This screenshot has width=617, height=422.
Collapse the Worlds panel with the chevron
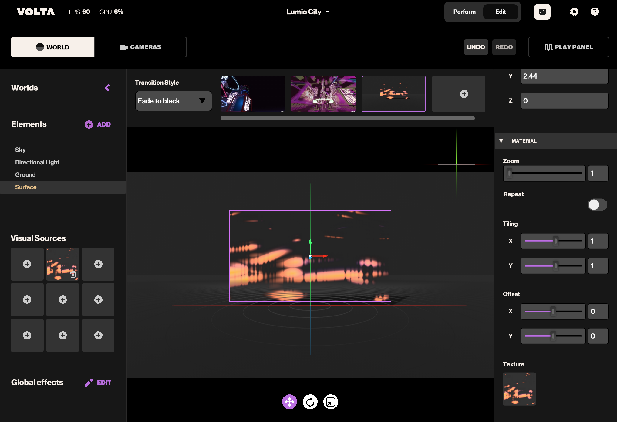pos(107,88)
